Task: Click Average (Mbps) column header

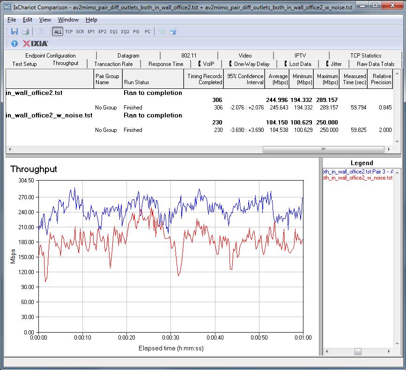Action: tap(277, 79)
